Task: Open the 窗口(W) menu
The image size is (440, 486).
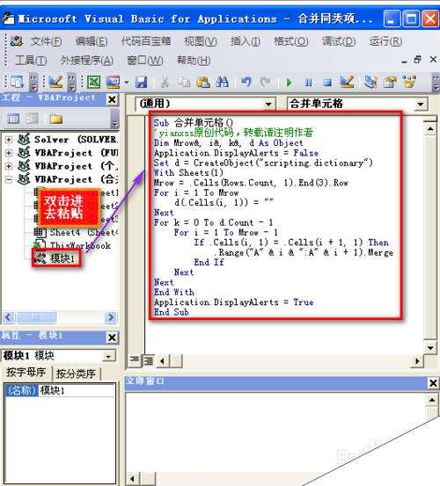Action: click(145, 61)
